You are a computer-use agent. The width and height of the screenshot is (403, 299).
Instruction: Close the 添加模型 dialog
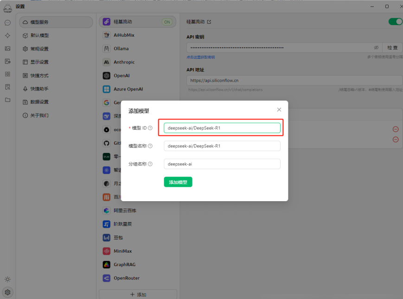pos(279,110)
